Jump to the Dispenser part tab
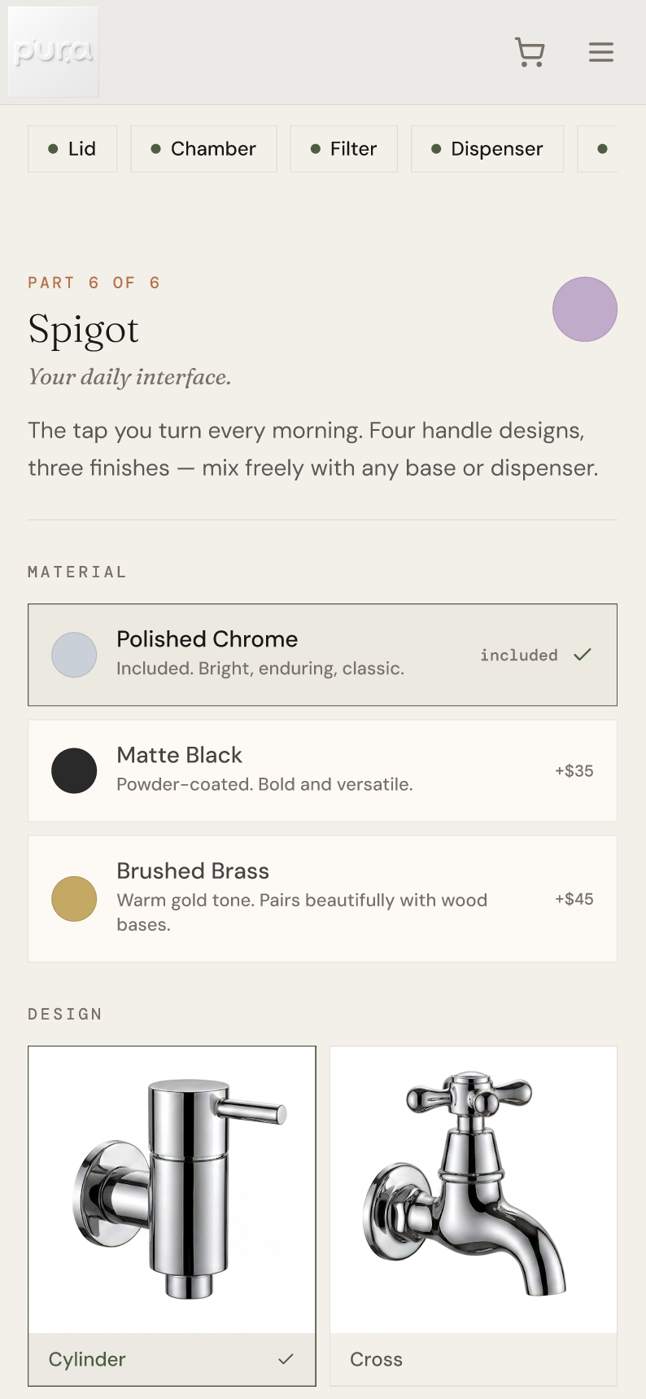The image size is (646, 1399). 487,149
